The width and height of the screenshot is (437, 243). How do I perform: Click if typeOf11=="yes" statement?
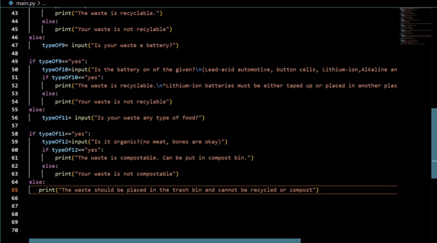(60, 134)
